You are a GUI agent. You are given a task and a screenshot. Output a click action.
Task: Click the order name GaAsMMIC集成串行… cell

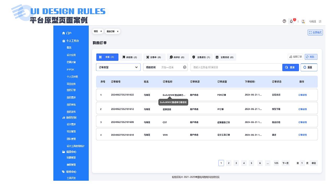174,95
